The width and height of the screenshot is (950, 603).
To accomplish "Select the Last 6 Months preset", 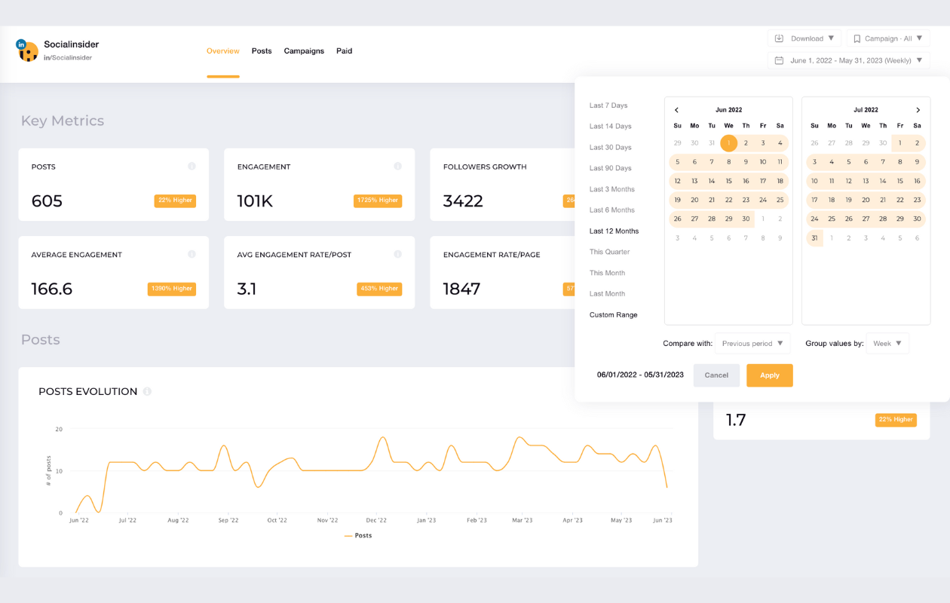I will (612, 210).
